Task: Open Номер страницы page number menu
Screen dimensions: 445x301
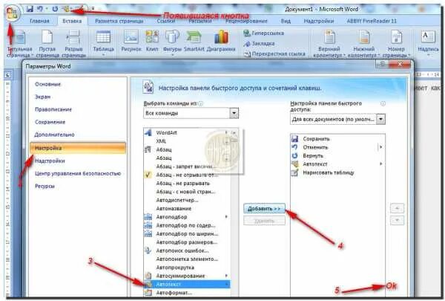Action: [x=396, y=43]
